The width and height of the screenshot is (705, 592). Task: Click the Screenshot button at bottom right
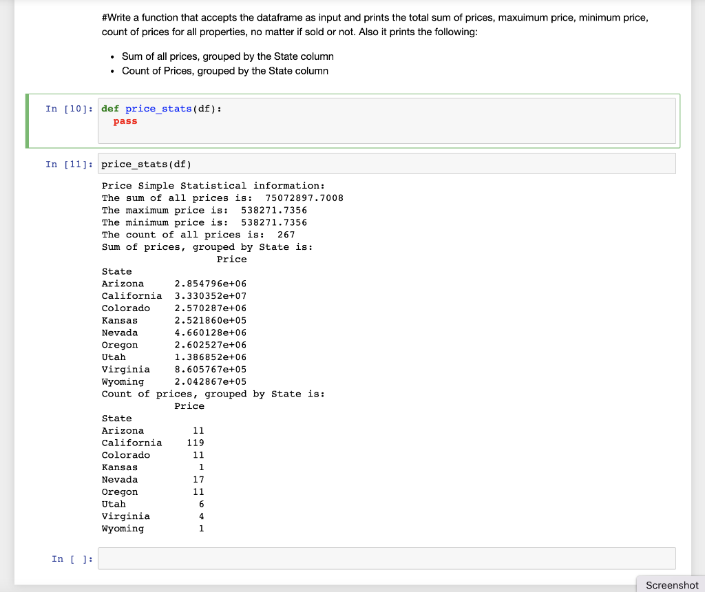[670, 584]
